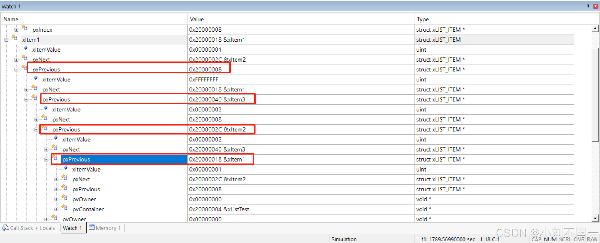This screenshot has height=243, width=600.
Task: Select the value 0x20000018 &xItem1 of xItem1
Action: click(x=217, y=40)
